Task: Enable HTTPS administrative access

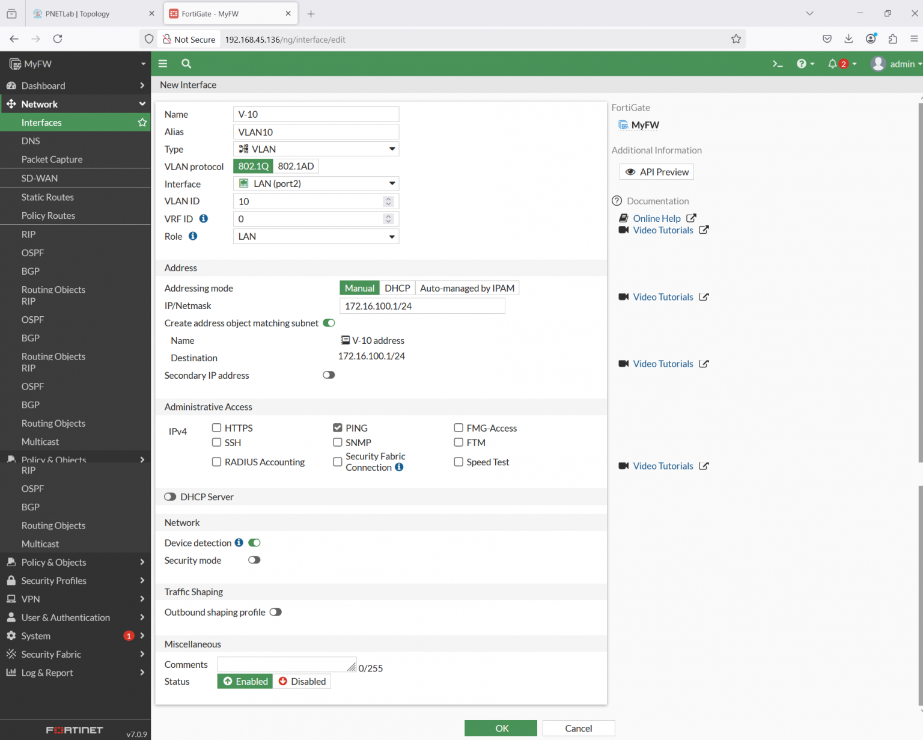Action: coord(216,427)
